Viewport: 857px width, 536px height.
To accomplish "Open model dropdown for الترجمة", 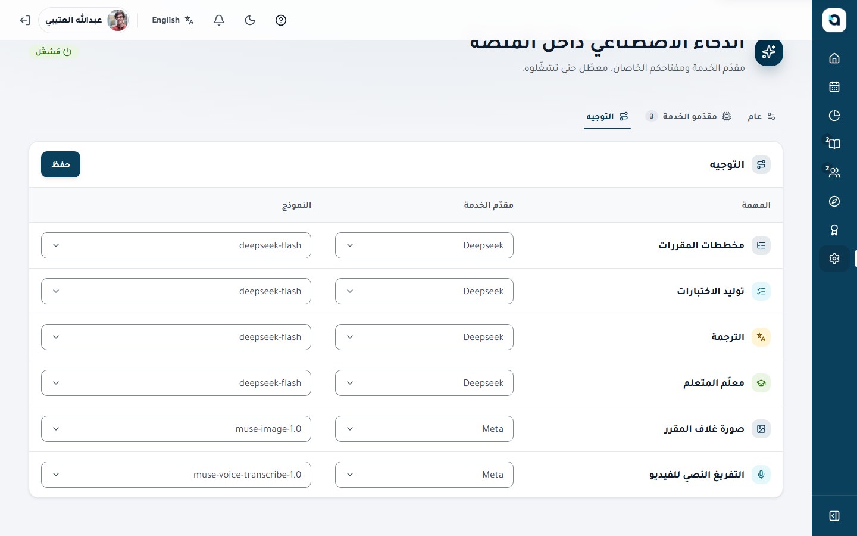I will [176, 337].
